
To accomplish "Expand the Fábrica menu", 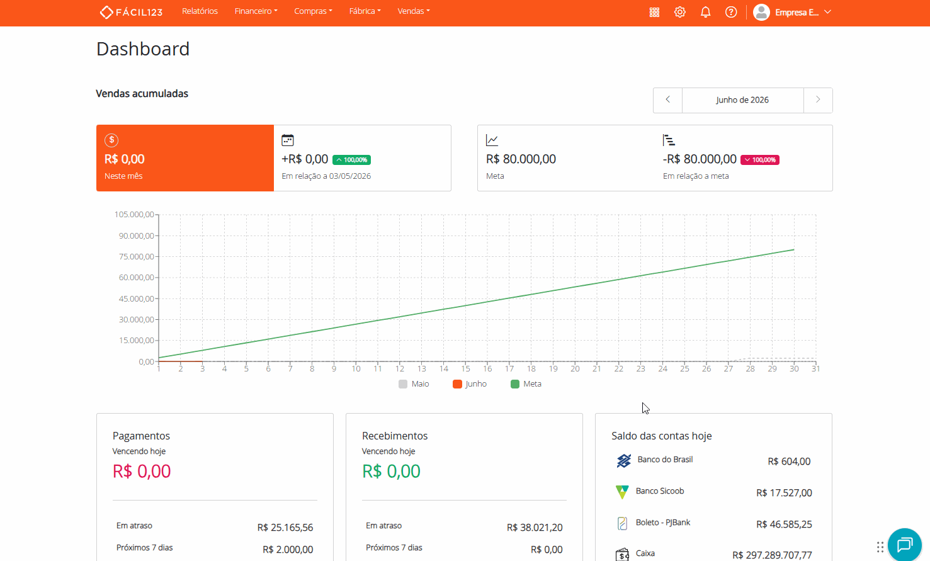I will click(365, 11).
